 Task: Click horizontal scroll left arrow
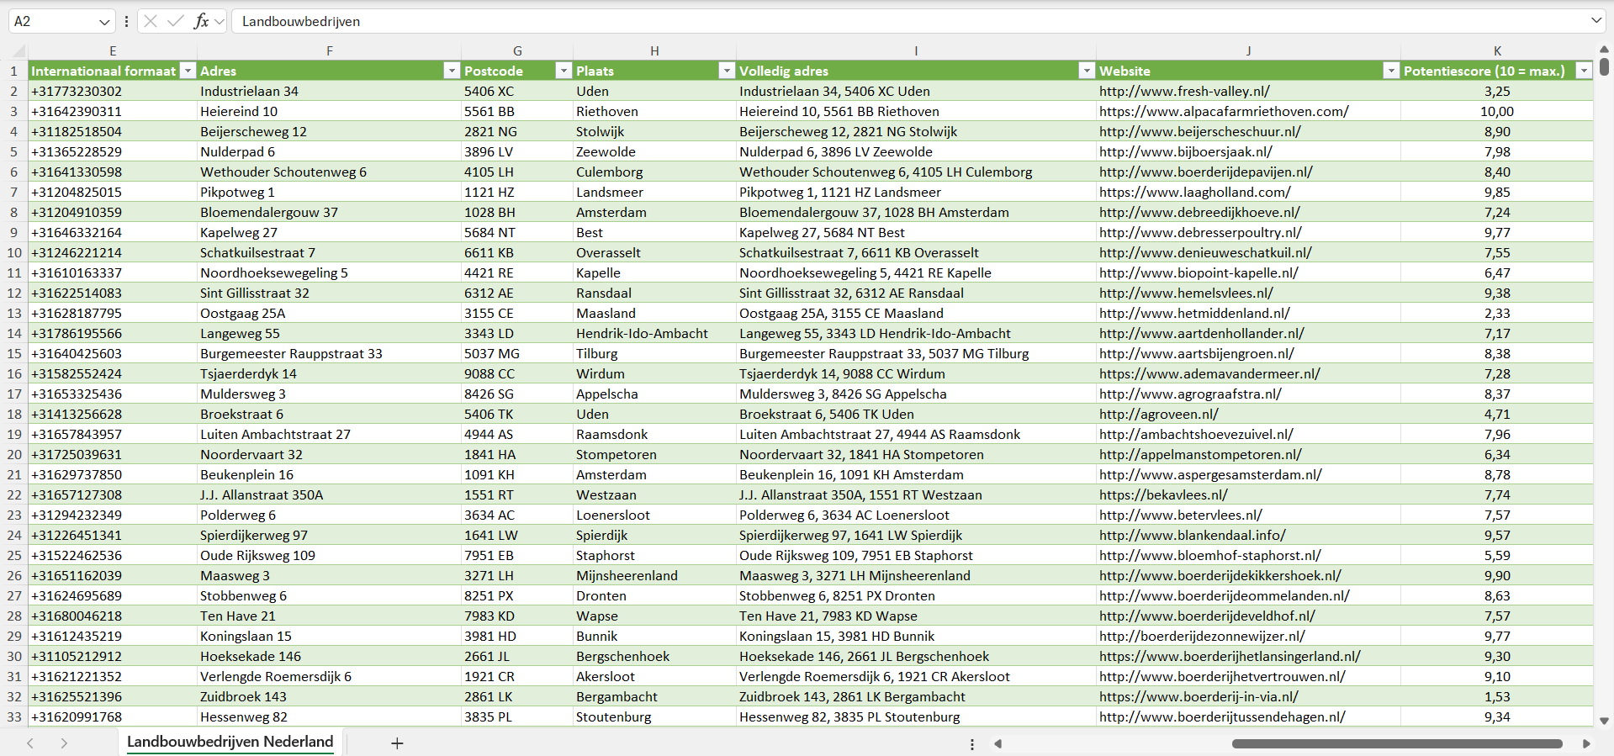(x=998, y=743)
